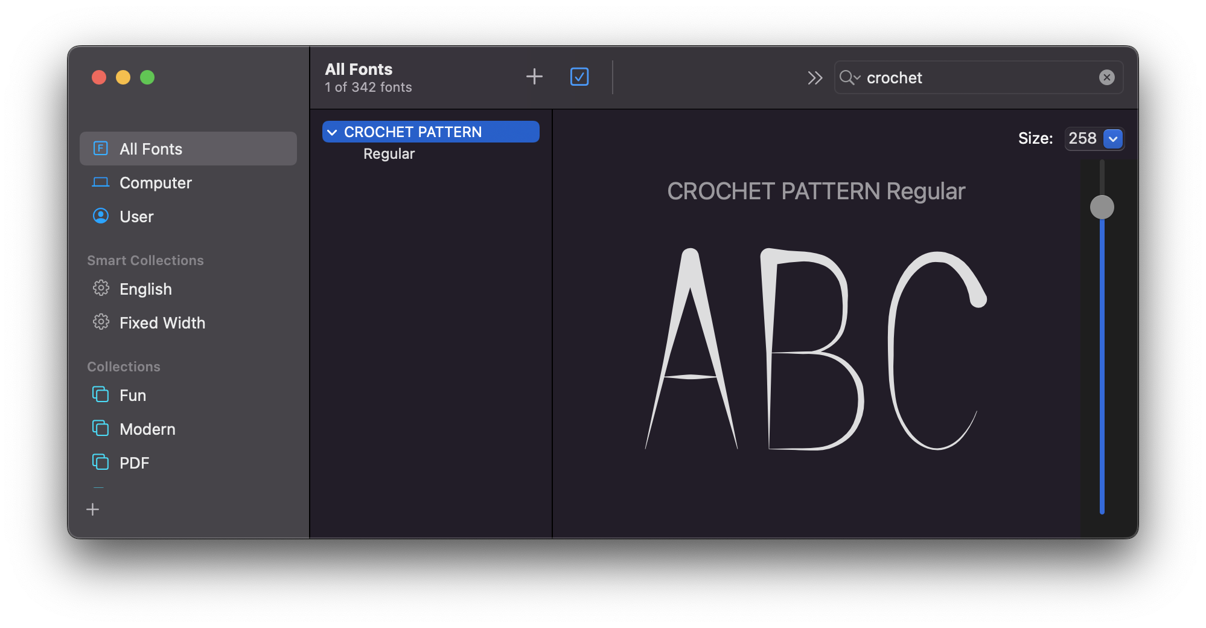Clear the crochet search text
Screen dimensions: 1206x628
[1106, 77]
